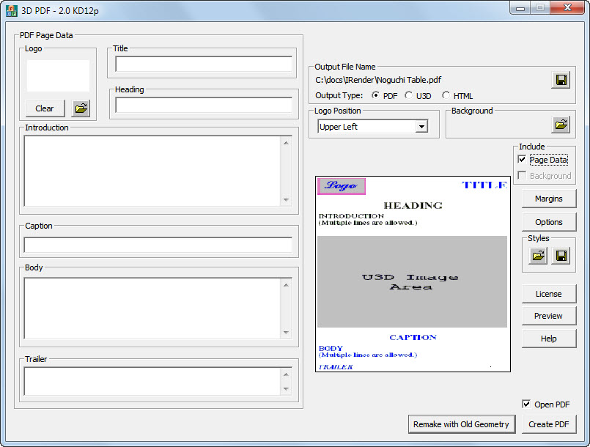
Task: Toggle the Open PDF checkbox
Action: (x=526, y=404)
